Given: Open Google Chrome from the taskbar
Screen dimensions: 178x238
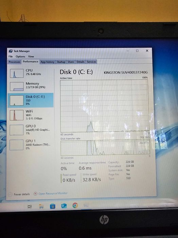Looking at the screenshot, I should (x=75, y=205).
